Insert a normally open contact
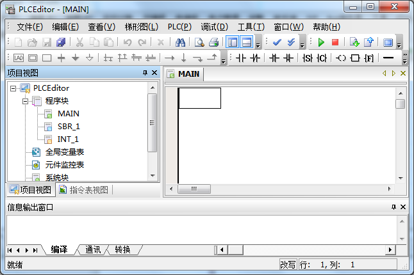This screenshot has width=414, height=275. (x=240, y=58)
